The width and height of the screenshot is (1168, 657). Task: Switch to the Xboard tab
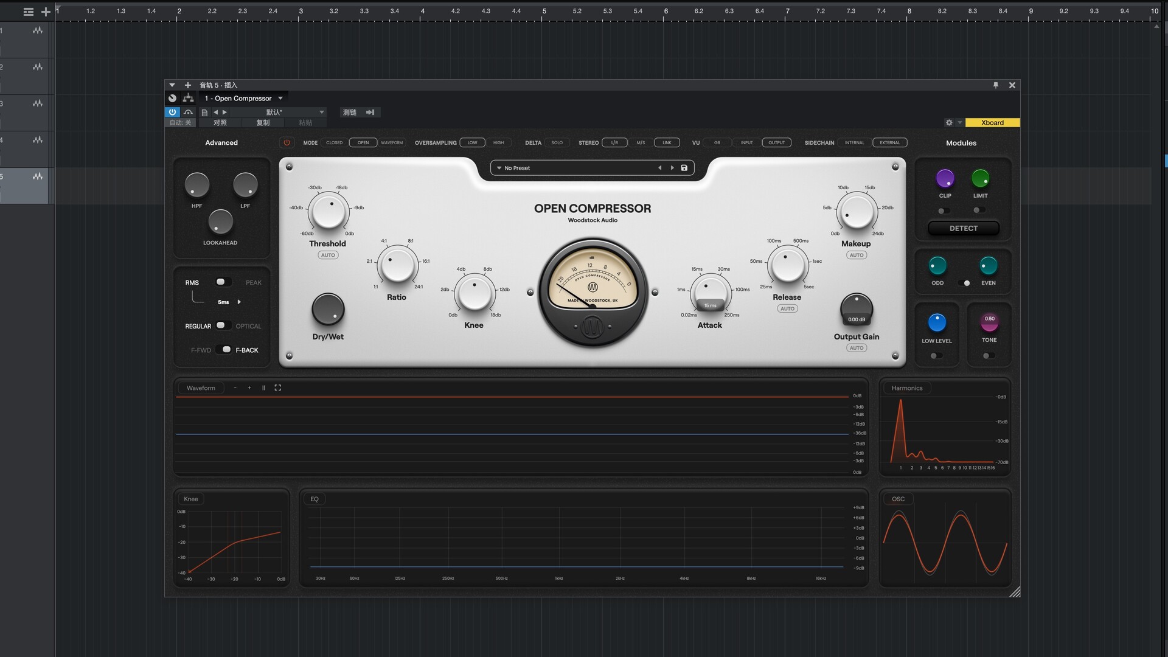[x=992, y=122]
